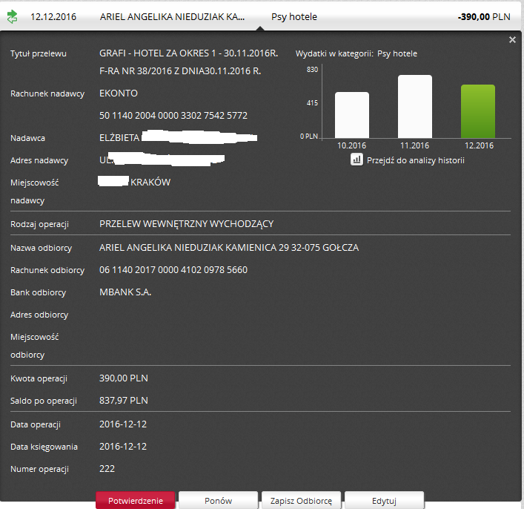
Task: Click the Ponów button
Action: [218, 501]
